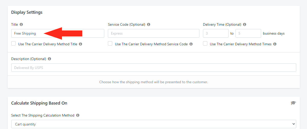This screenshot has width=307, height=129.
Task: Open the graduation cap tutorial icon
Action: [x=293, y=103]
